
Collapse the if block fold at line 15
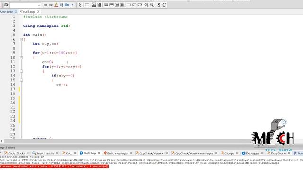[x=21, y=80]
